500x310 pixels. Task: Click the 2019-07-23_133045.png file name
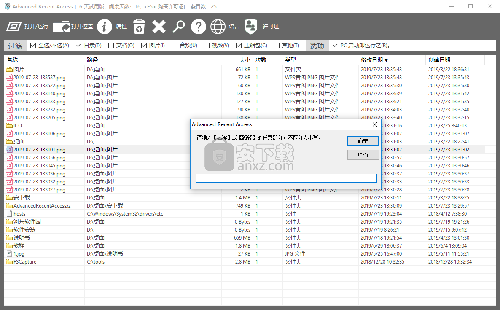pyautogui.click(x=39, y=165)
